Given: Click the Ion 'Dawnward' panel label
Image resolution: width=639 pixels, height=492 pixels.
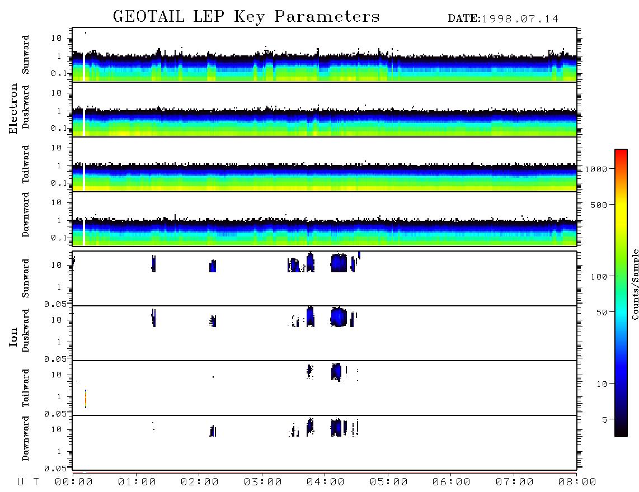Looking at the screenshot, I should 26,438.
